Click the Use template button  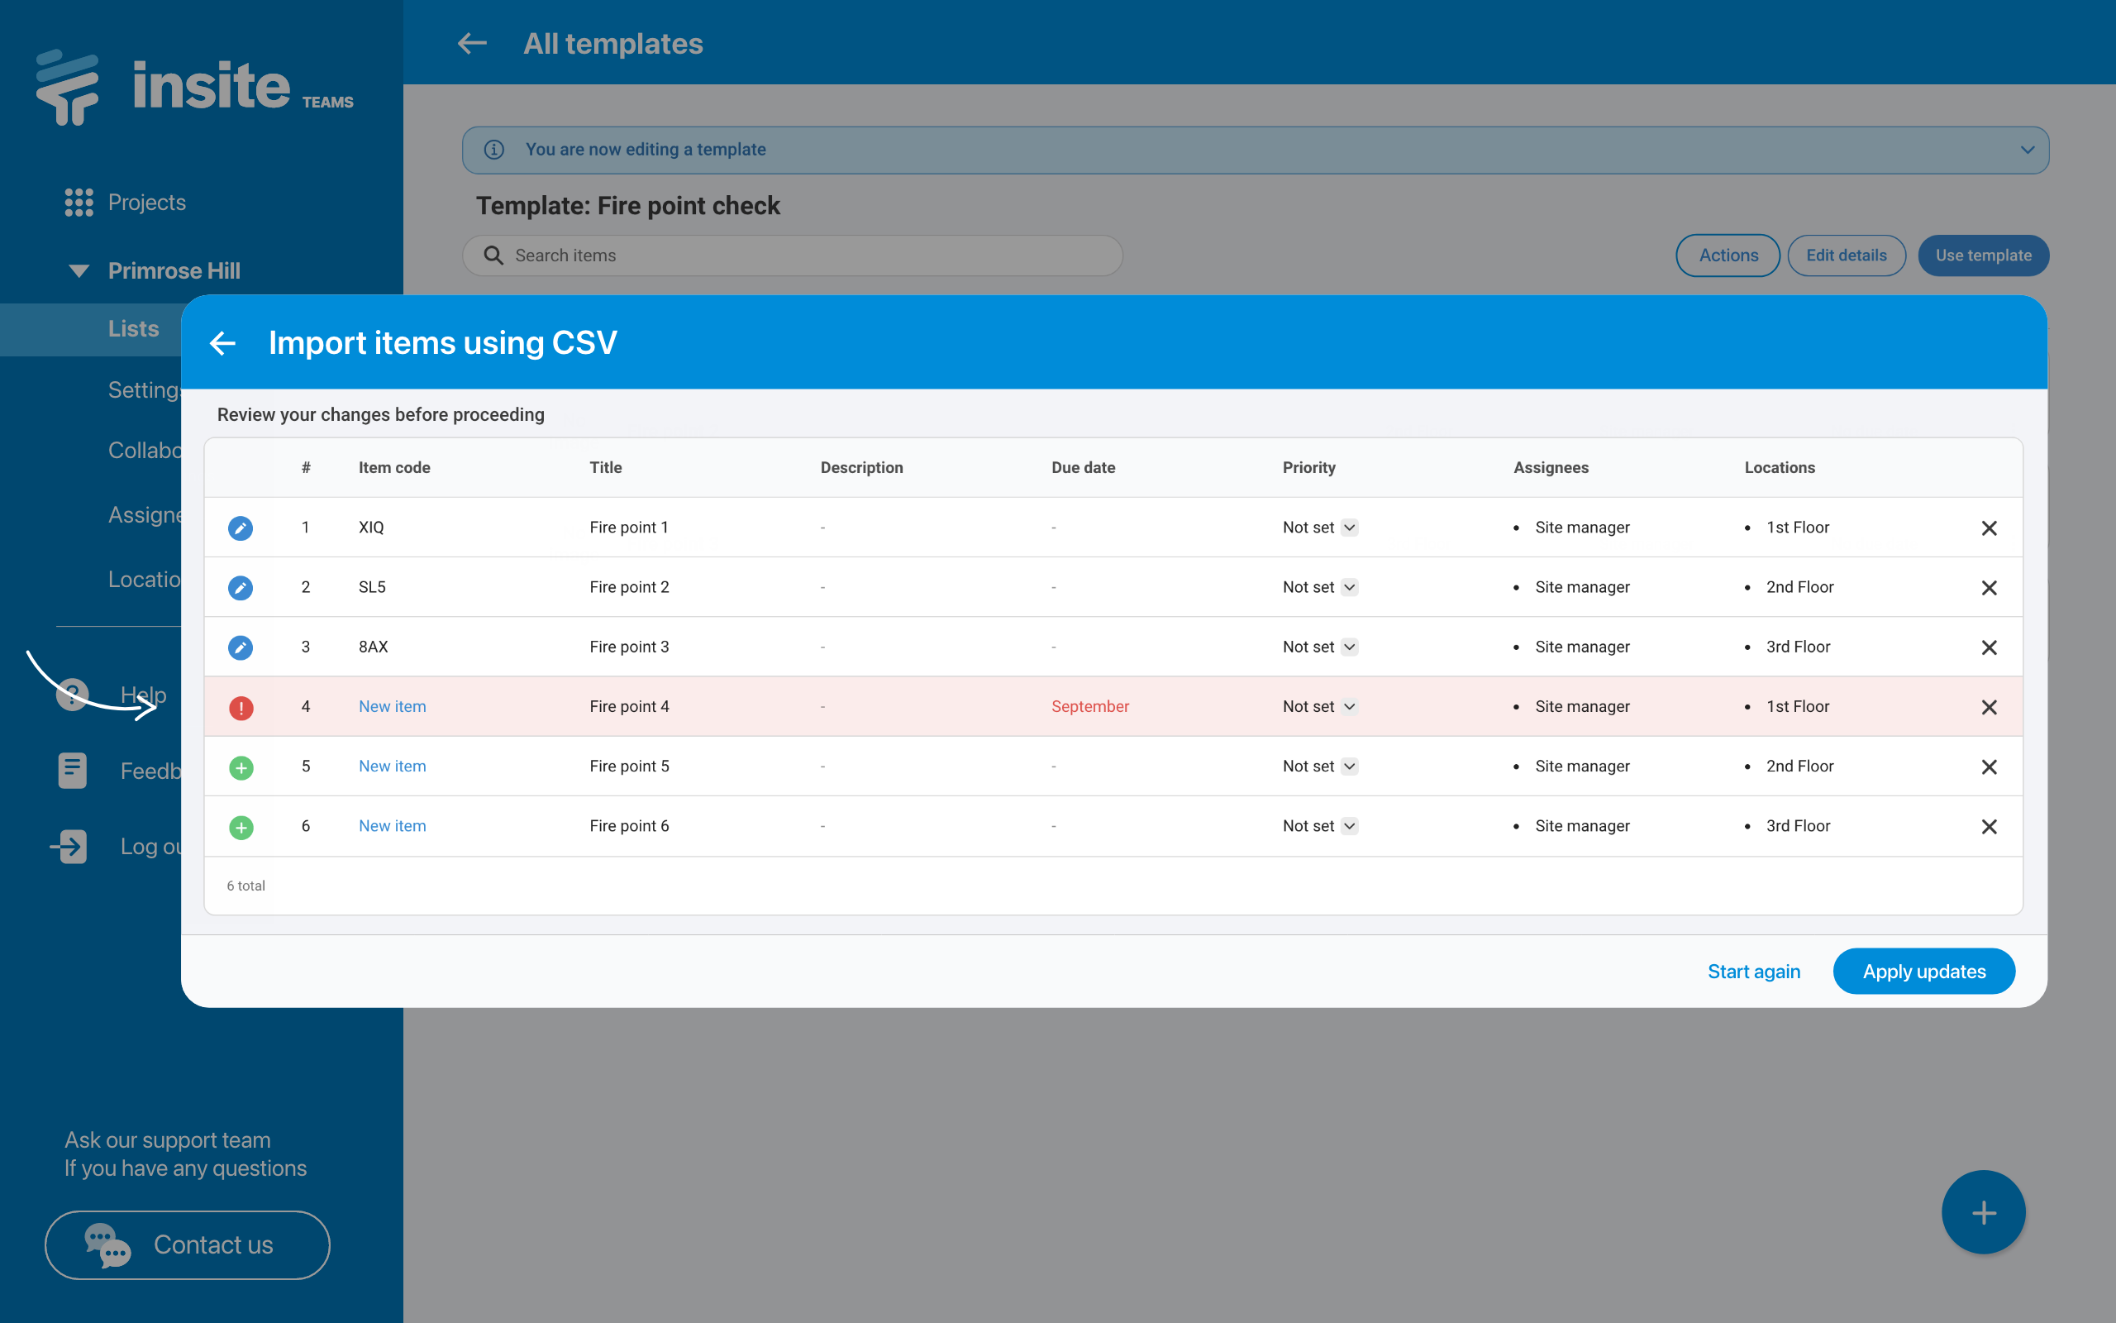pyautogui.click(x=1982, y=256)
